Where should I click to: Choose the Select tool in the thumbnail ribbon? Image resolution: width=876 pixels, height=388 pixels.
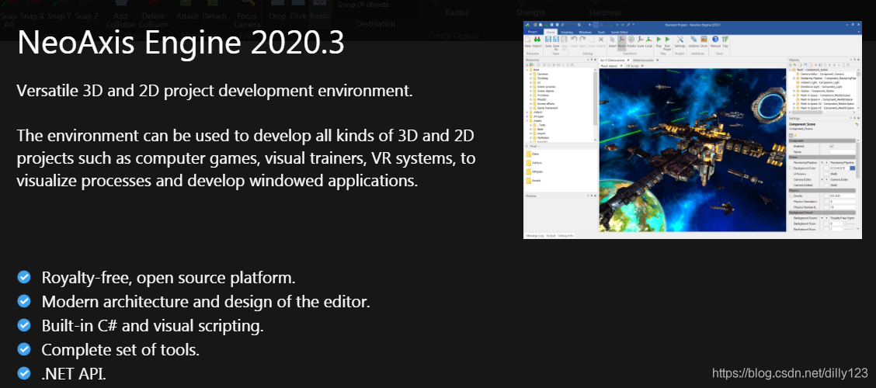[612, 42]
